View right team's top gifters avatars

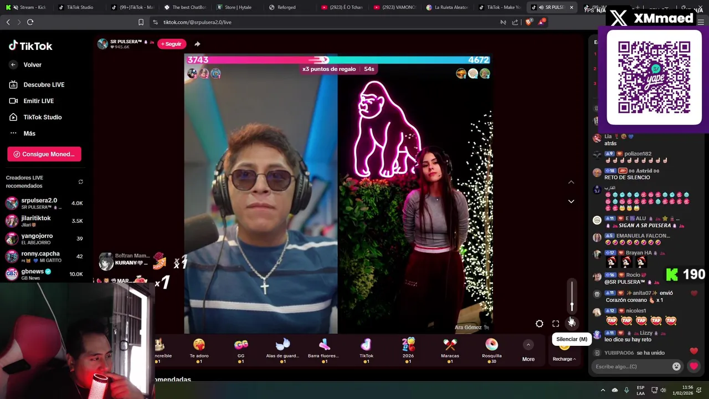pyautogui.click(x=472, y=73)
